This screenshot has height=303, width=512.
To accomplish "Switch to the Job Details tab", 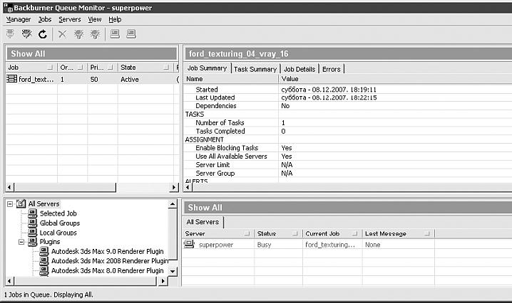I will pyautogui.click(x=299, y=69).
